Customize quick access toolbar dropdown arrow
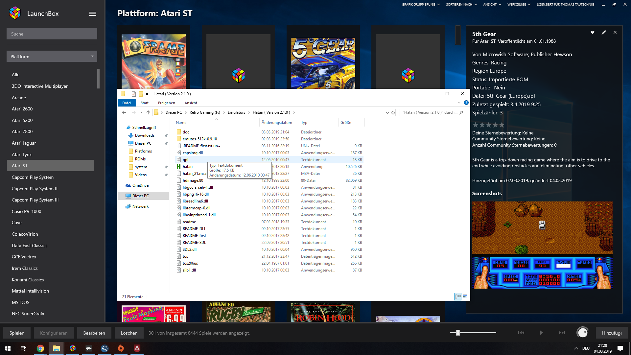 tap(147, 94)
